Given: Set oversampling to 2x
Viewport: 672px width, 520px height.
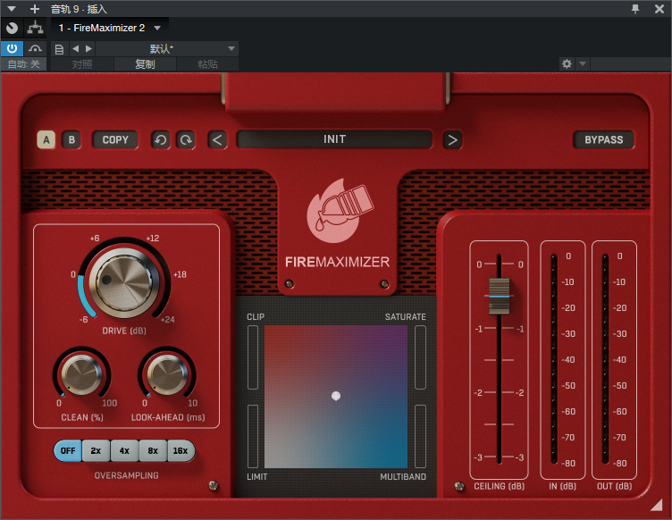Looking at the screenshot, I should tap(96, 450).
